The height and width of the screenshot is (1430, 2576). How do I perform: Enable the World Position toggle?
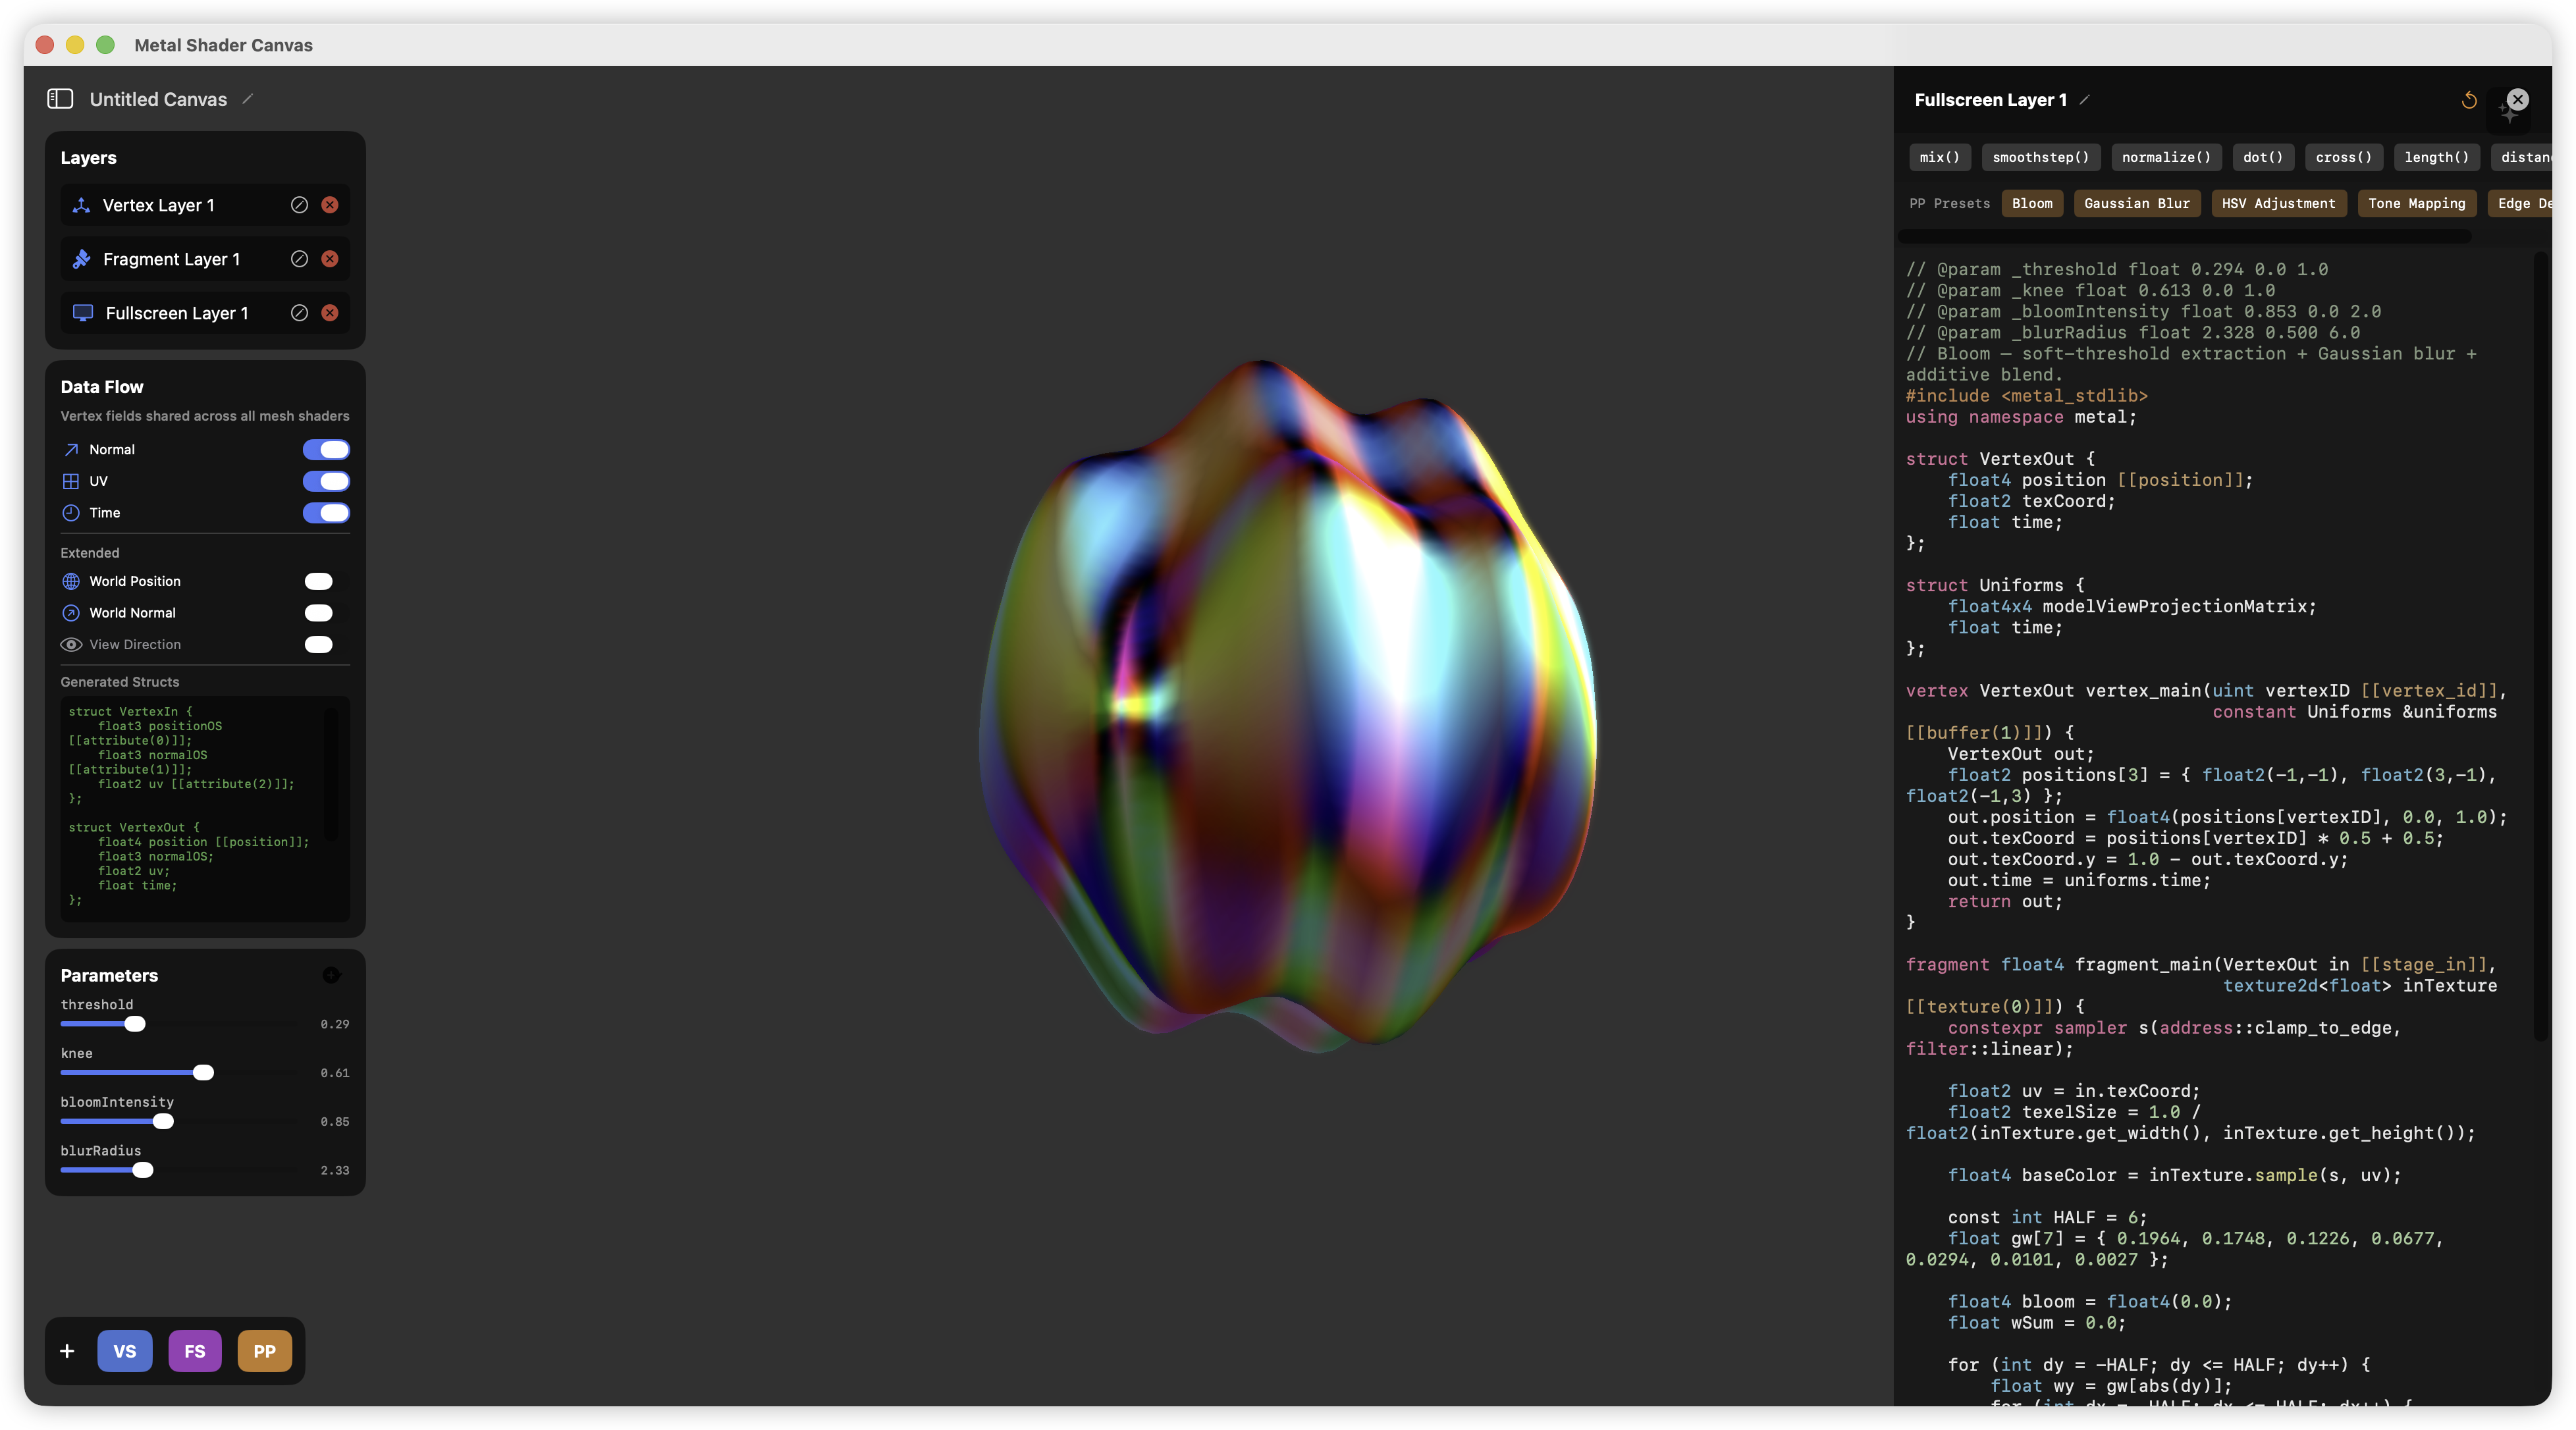318,581
